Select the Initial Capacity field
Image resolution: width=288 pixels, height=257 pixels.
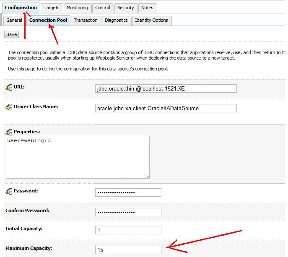(x=128, y=230)
